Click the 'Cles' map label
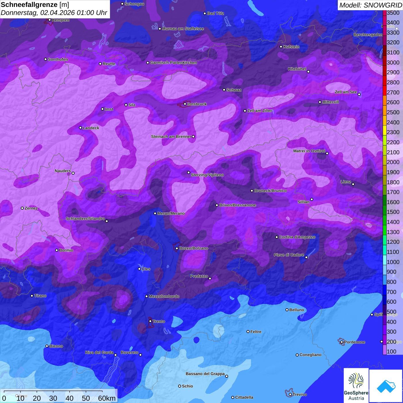The height and width of the screenshot is (403, 403). pyautogui.click(x=146, y=269)
